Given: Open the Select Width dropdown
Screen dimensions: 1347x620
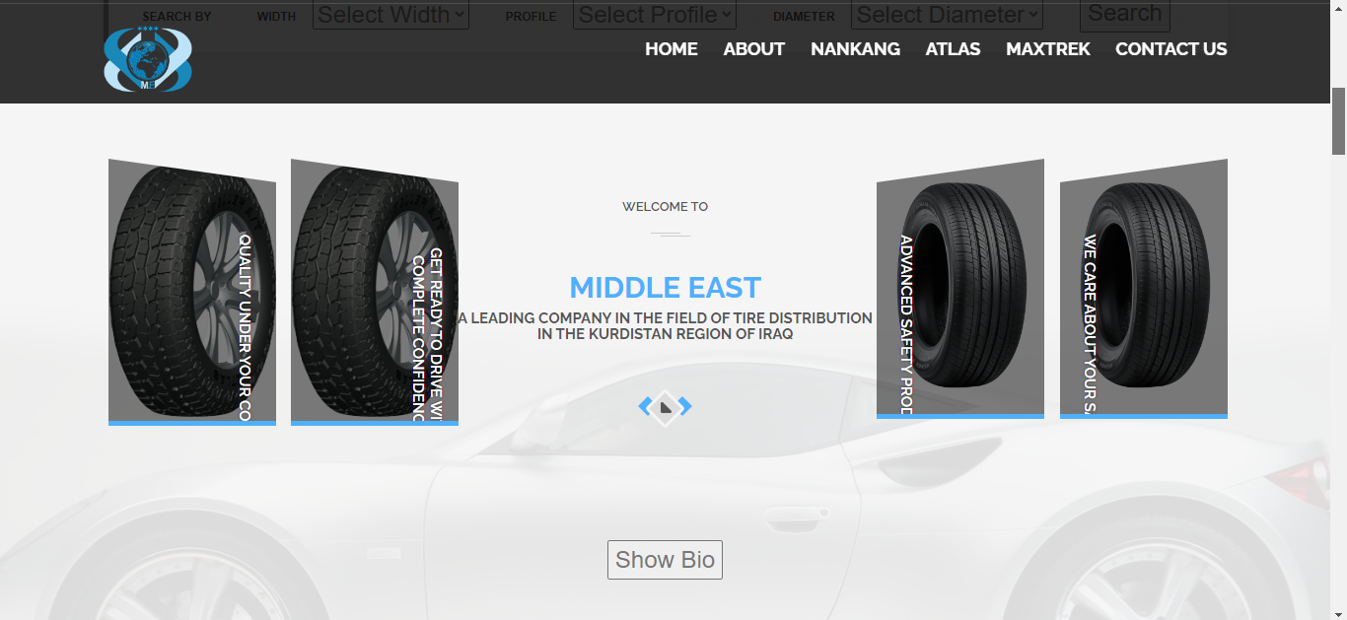Looking at the screenshot, I should coord(390,15).
